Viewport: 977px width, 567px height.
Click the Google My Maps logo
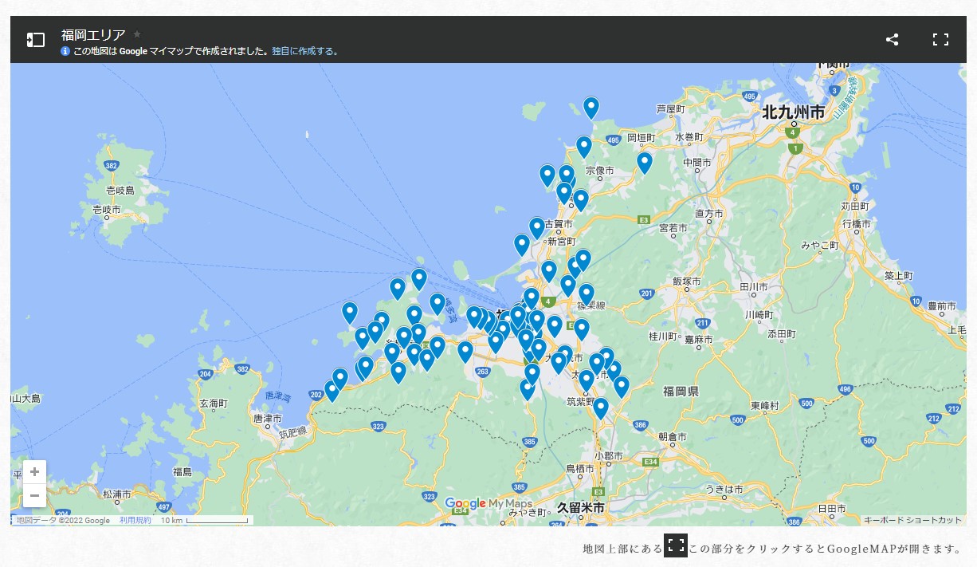click(488, 503)
